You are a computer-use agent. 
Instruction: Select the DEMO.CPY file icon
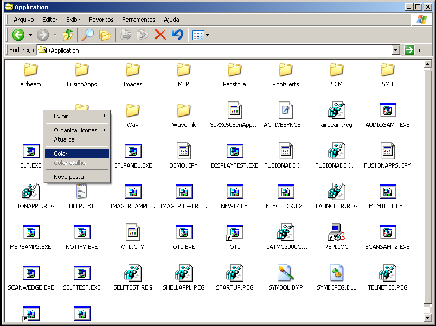183,151
